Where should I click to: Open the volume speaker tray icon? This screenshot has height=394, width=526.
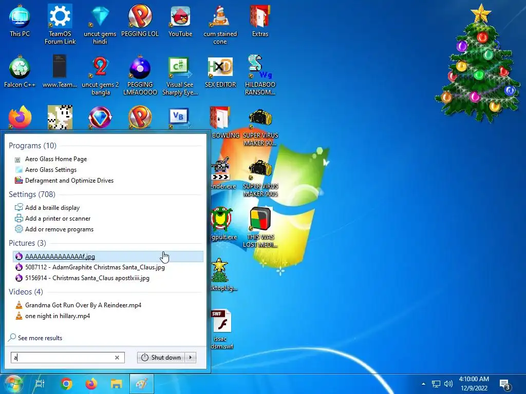click(448, 384)
